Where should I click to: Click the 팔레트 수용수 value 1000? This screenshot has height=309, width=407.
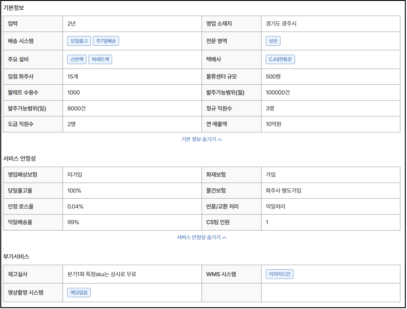[x=74, y=93]
